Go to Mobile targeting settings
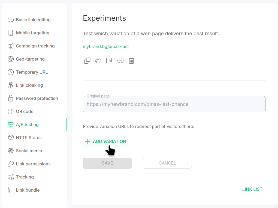278x208 pixels. click(32, 33)
